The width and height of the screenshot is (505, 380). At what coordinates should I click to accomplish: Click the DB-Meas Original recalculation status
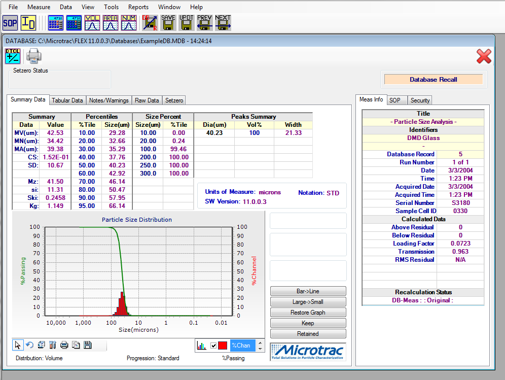(x=423, y=300)
